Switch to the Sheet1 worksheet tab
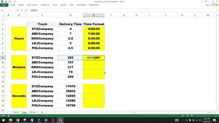Screen dimensions: 219x123 coord(16,112)
